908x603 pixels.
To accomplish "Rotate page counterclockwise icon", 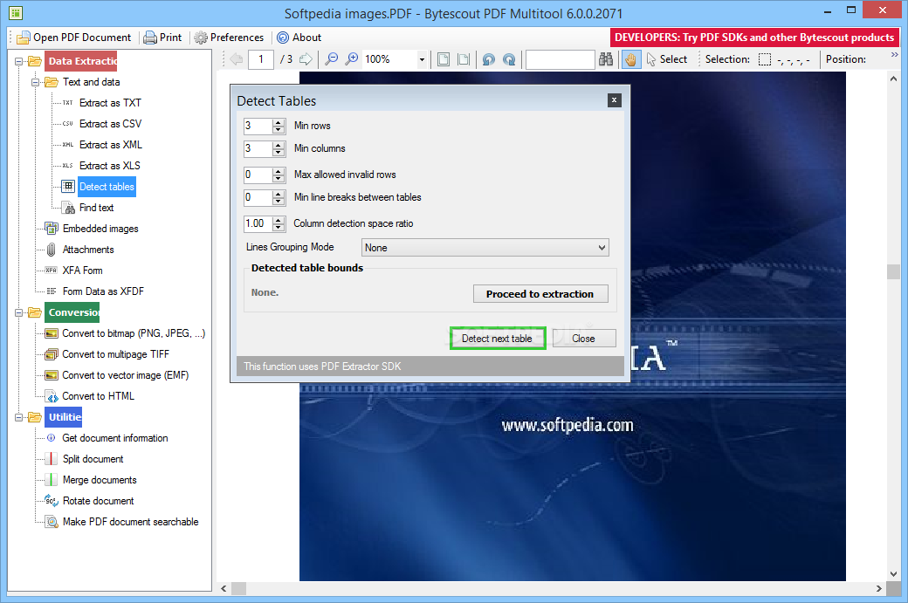I will (x=489, y=59).
